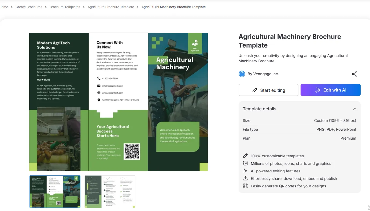370x211 pixels.
Task: Click the image icon beside Millions of photos
Action: pos(245,163)
